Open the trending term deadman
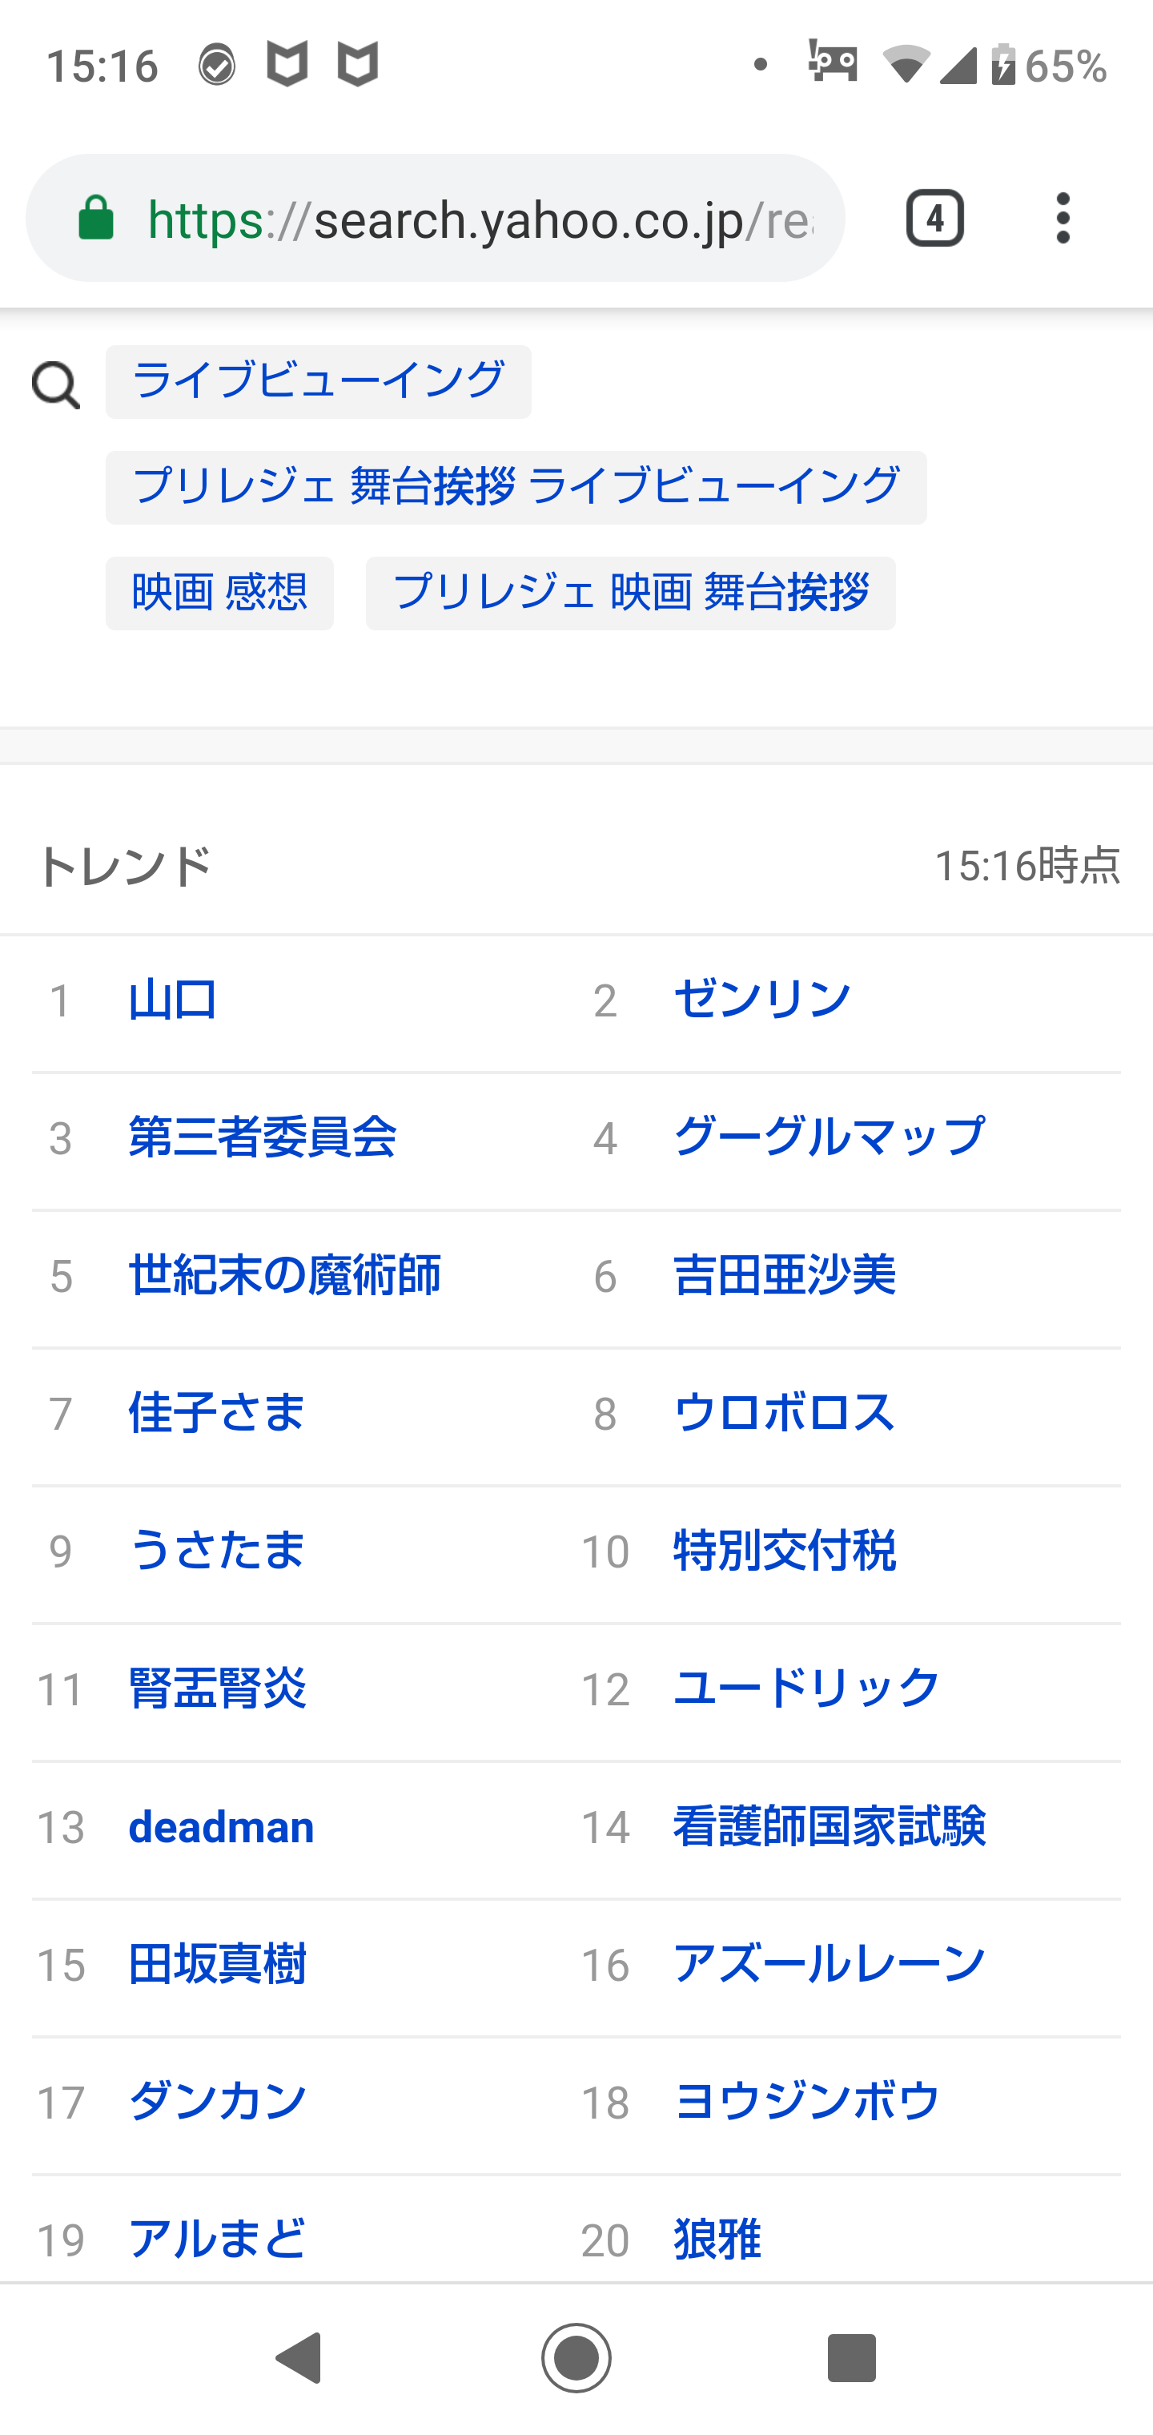 pos(221,1826)
